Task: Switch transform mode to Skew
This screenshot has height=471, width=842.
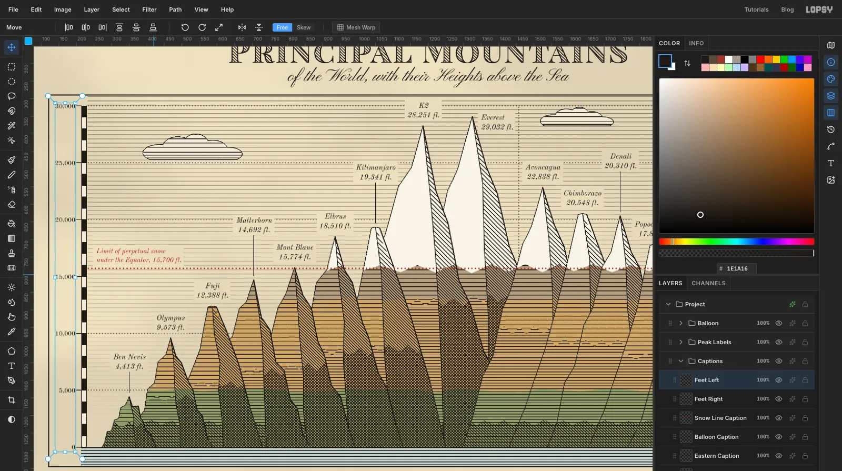Action: pos(304,27)
